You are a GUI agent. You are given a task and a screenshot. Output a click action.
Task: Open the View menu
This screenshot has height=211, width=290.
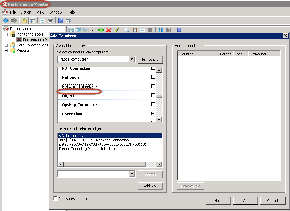point(40,12)
